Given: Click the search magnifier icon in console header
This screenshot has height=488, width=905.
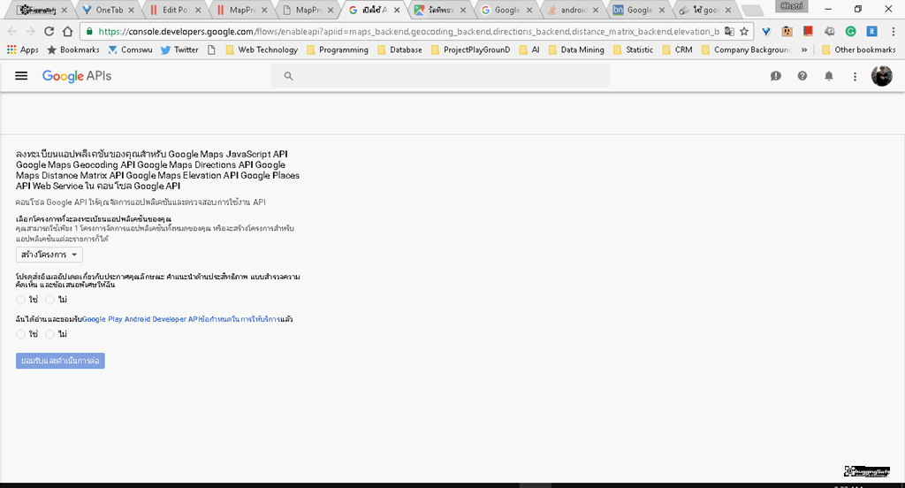Looking at the screenshot, I should click(x=289, y=76).
